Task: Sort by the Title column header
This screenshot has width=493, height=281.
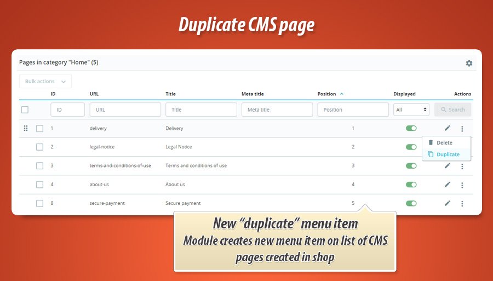Action: click(x=170, y=94)
